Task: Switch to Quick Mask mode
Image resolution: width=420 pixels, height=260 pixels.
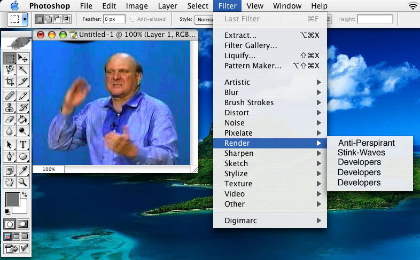Action: (23, 224)
